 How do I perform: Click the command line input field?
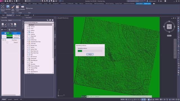pos(119,97)
